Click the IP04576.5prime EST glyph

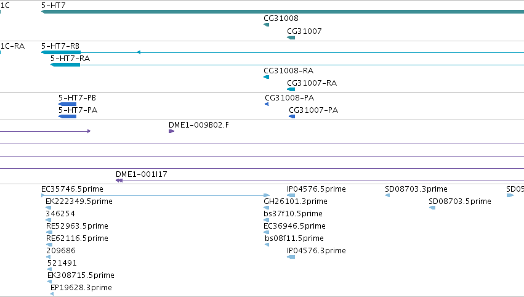[x=291, y=196]
